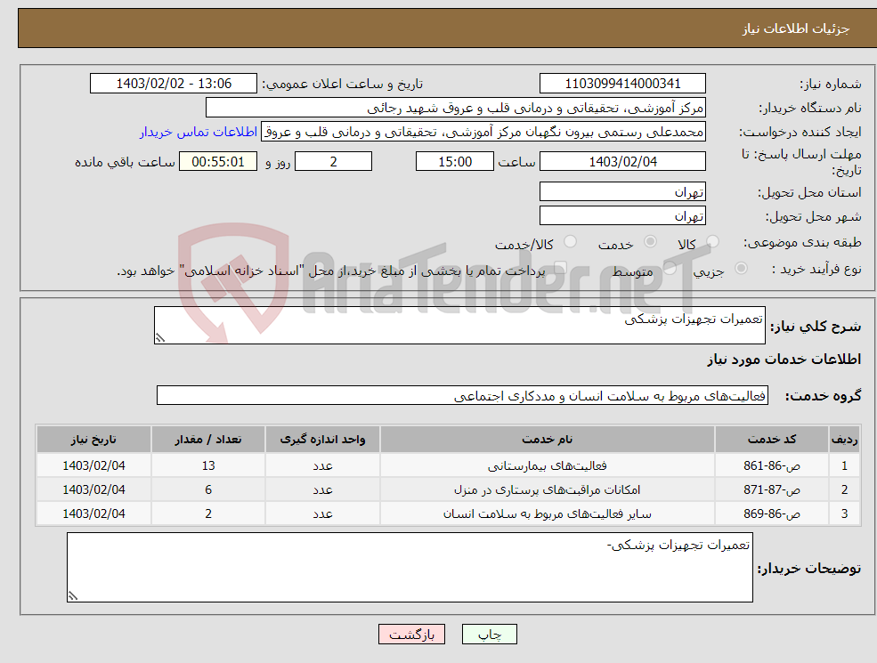Click service code ص-87-871

point(772,489)
